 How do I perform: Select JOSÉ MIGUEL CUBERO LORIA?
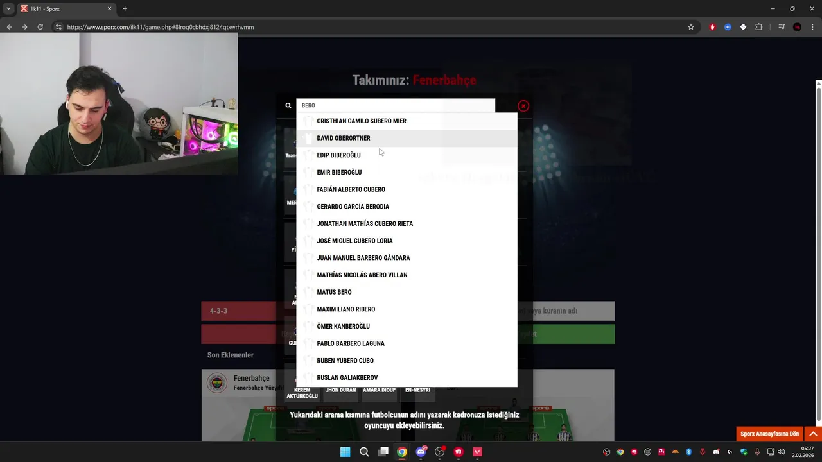[x=407, y=241]
